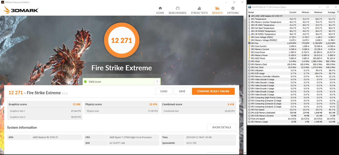This screenshot has height=155, width=339.
Task: Click the Graphics test 1 row
Action: [45, 111]
